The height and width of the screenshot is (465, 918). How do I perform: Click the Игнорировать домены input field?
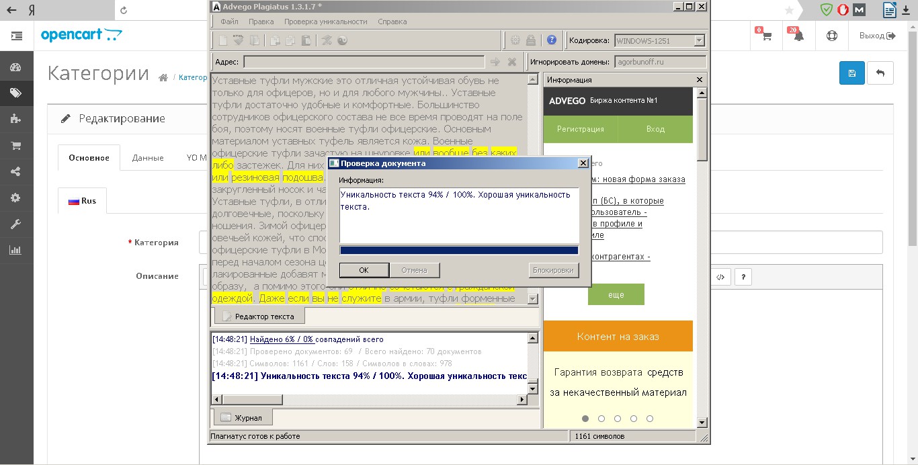coord(660,62)
